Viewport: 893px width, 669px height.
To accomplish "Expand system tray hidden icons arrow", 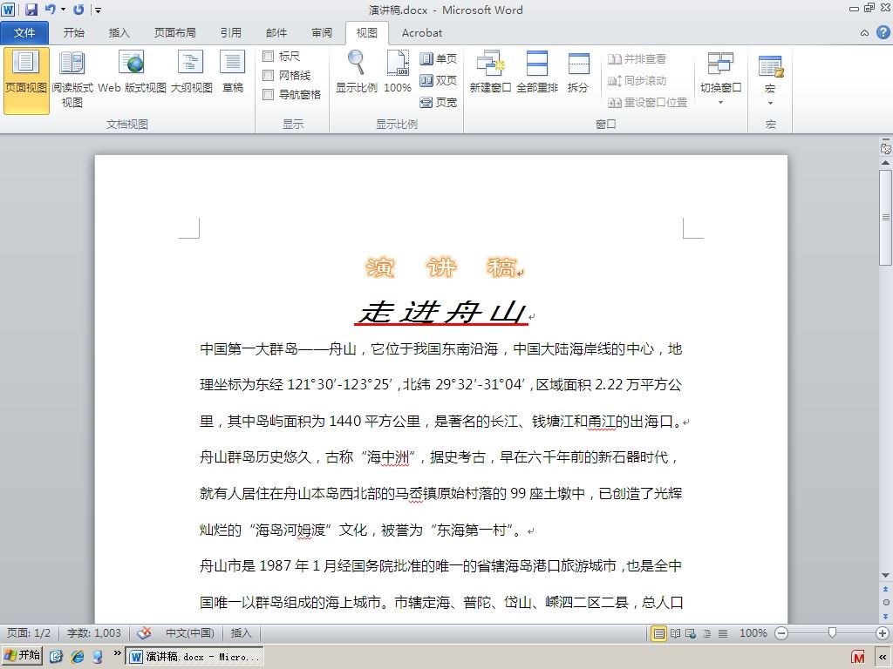I will 883,657.
